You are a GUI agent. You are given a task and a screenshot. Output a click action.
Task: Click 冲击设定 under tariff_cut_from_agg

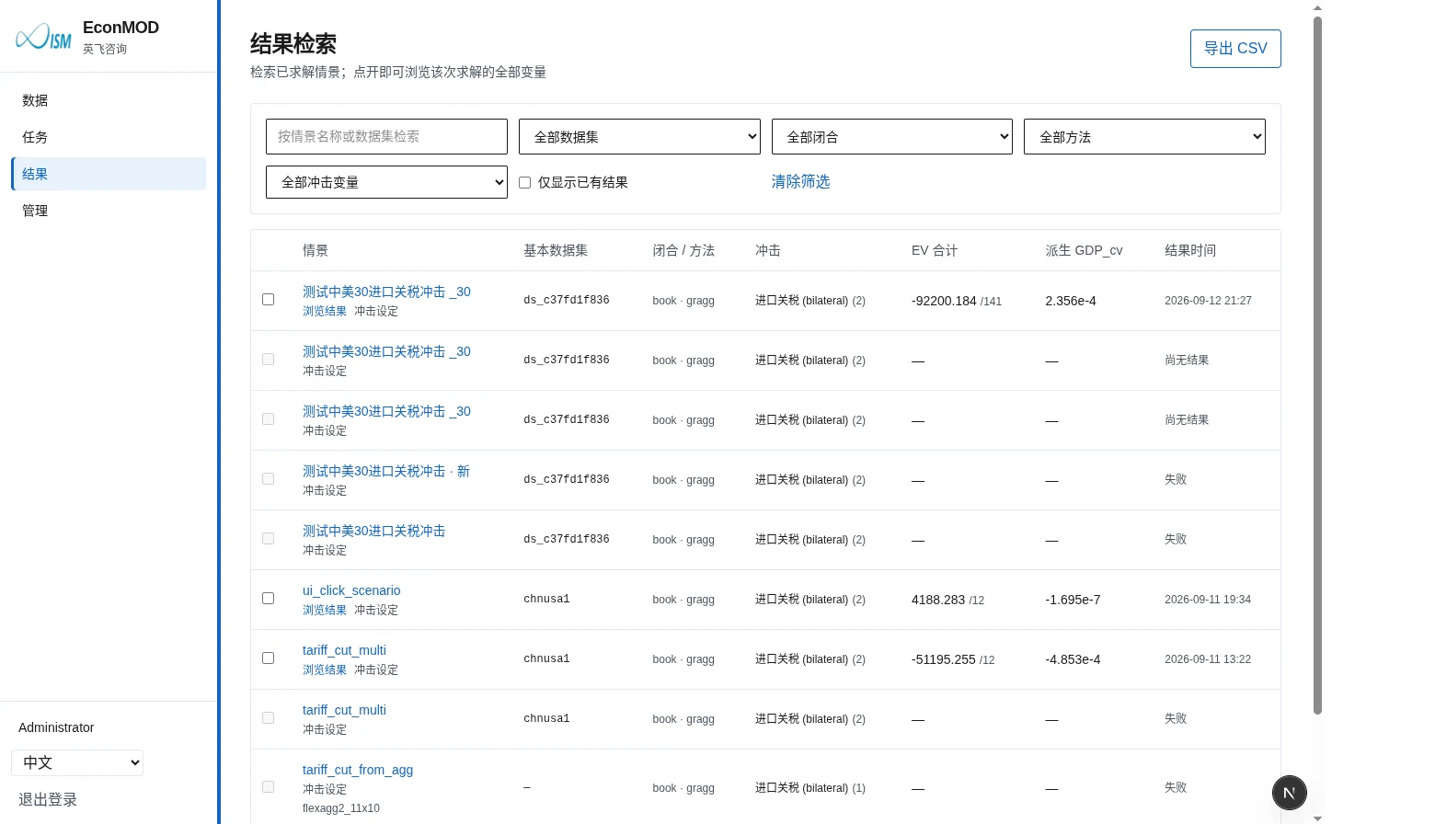(325, 789)
